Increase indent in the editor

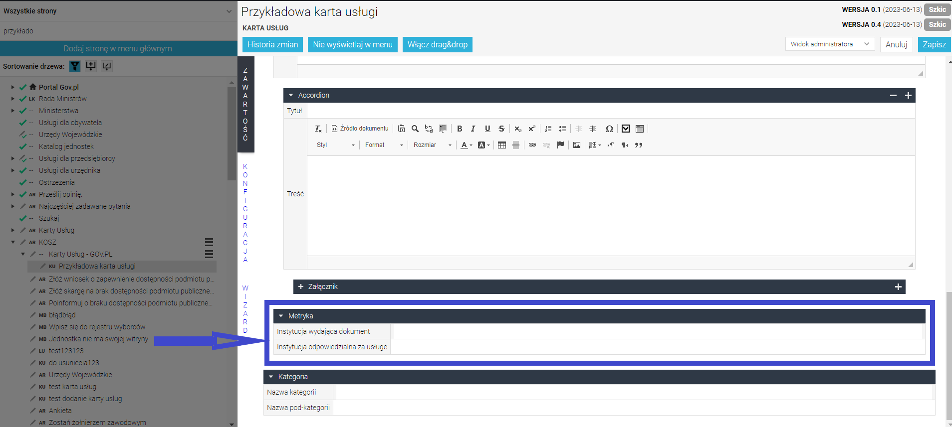coord(593,129)
